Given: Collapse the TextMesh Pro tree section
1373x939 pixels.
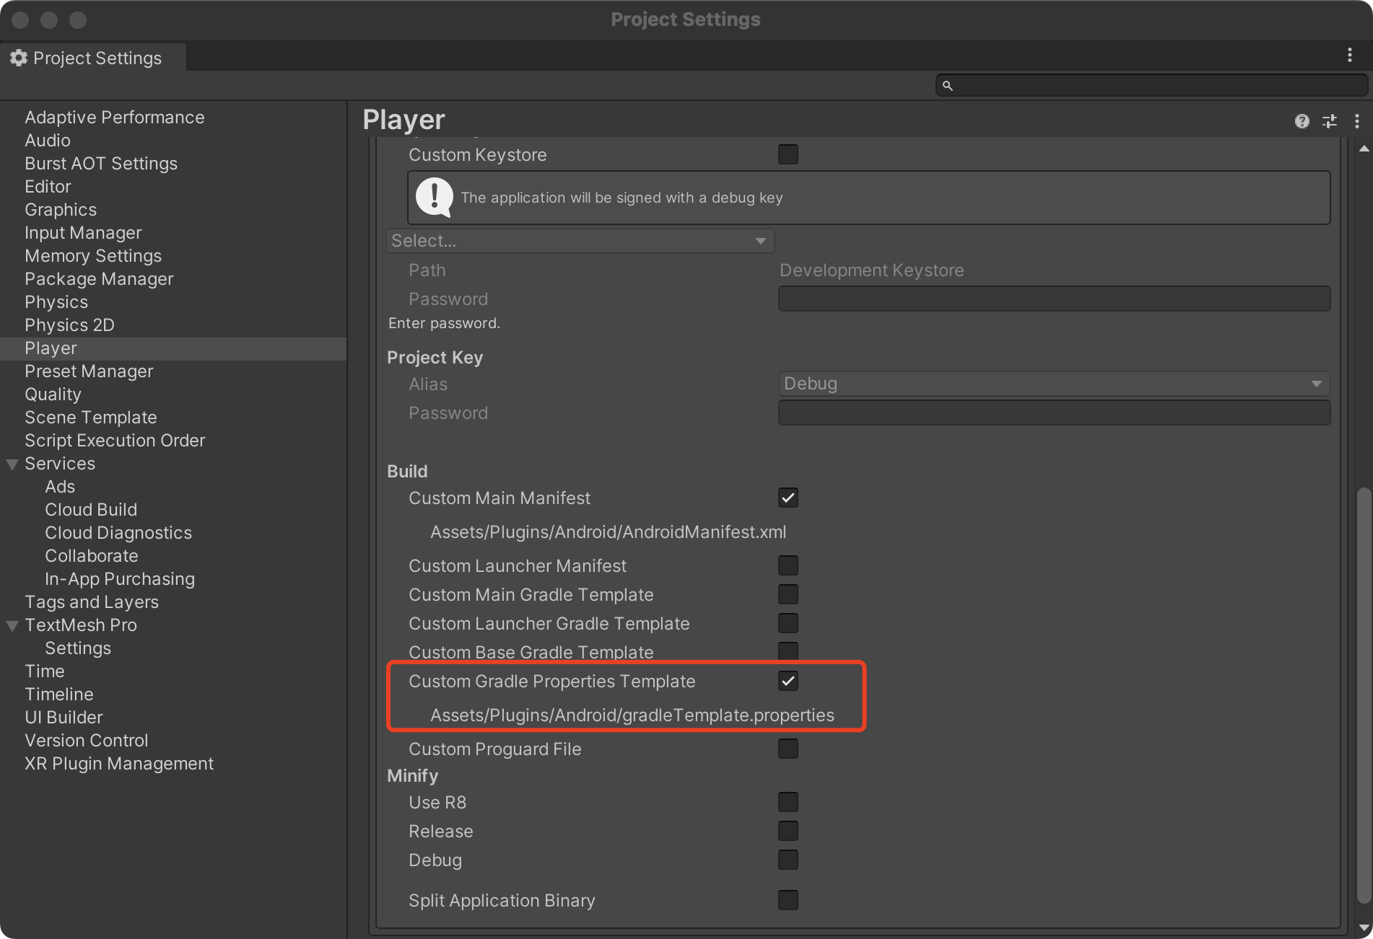Looking at the screenshot, I should 12,626.
